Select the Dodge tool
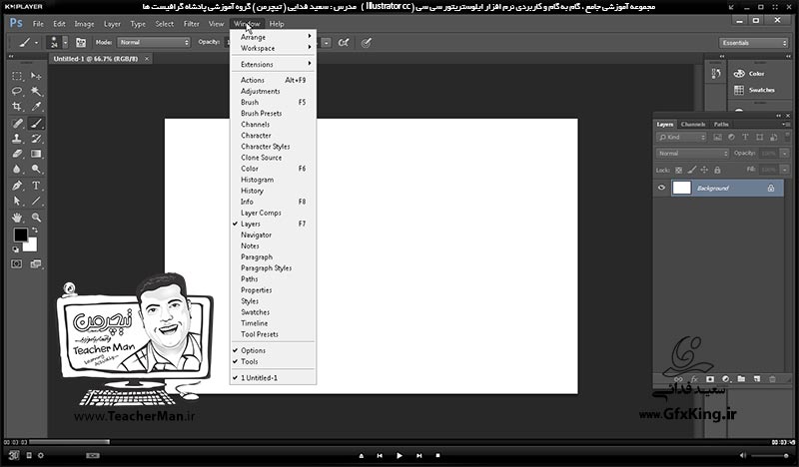Viewport: 799px width, 467px height. pyautogui.click(x=36, y=169)
